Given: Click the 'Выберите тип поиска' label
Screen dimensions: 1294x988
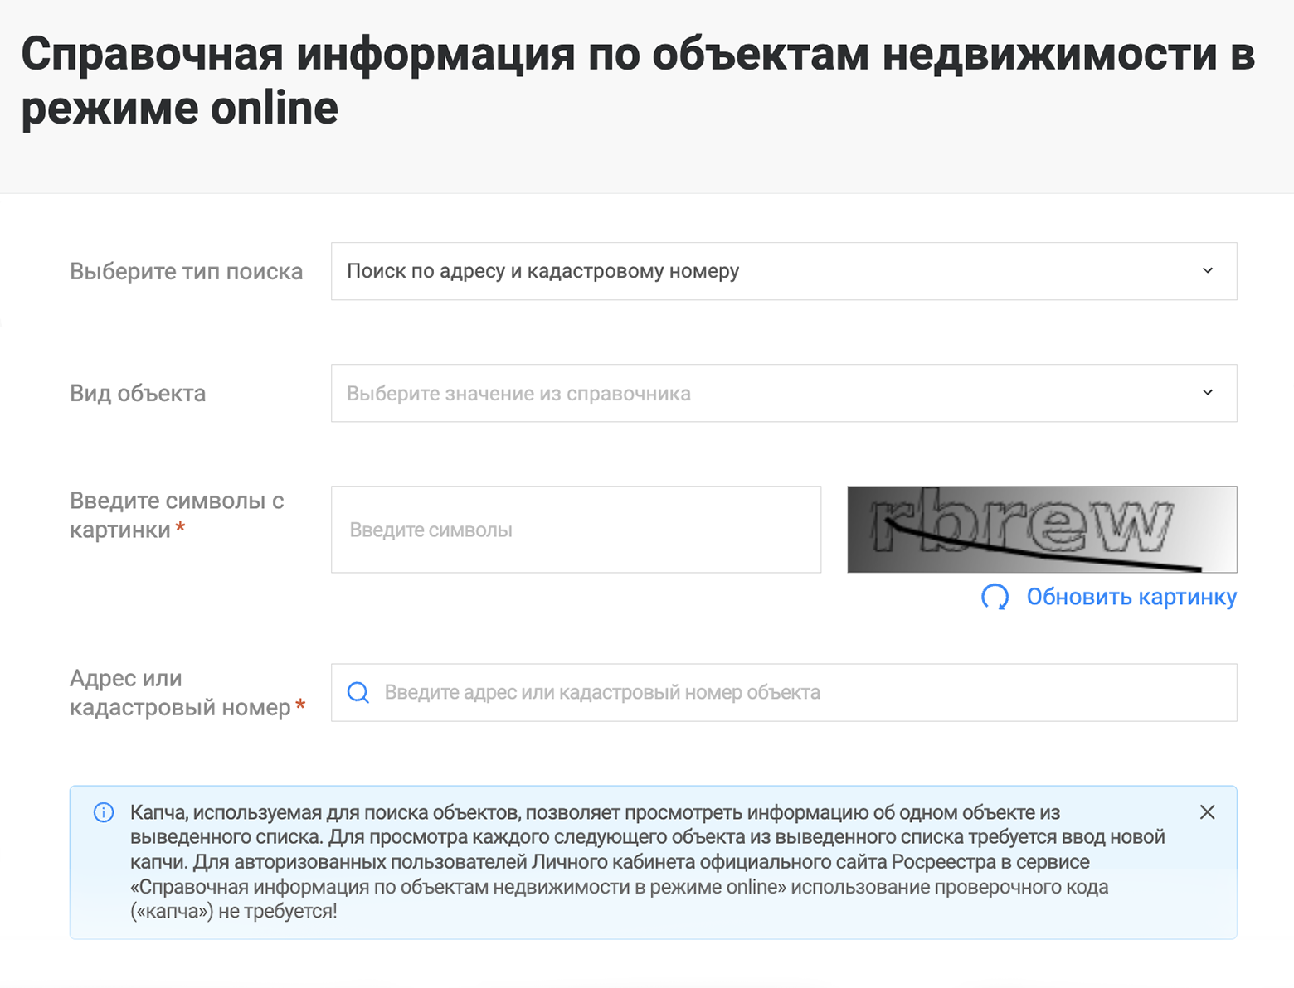Looking at the screenshot, I should [x=187, y=271].
